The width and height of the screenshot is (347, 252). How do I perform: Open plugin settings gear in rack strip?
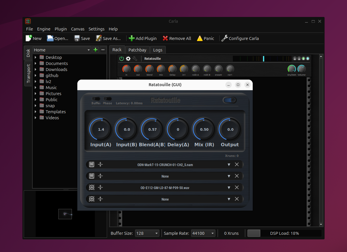pos(128,59)
